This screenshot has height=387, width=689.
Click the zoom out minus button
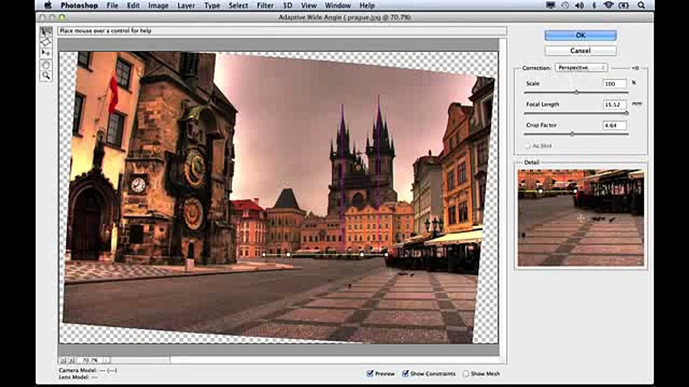click(63, 360)
